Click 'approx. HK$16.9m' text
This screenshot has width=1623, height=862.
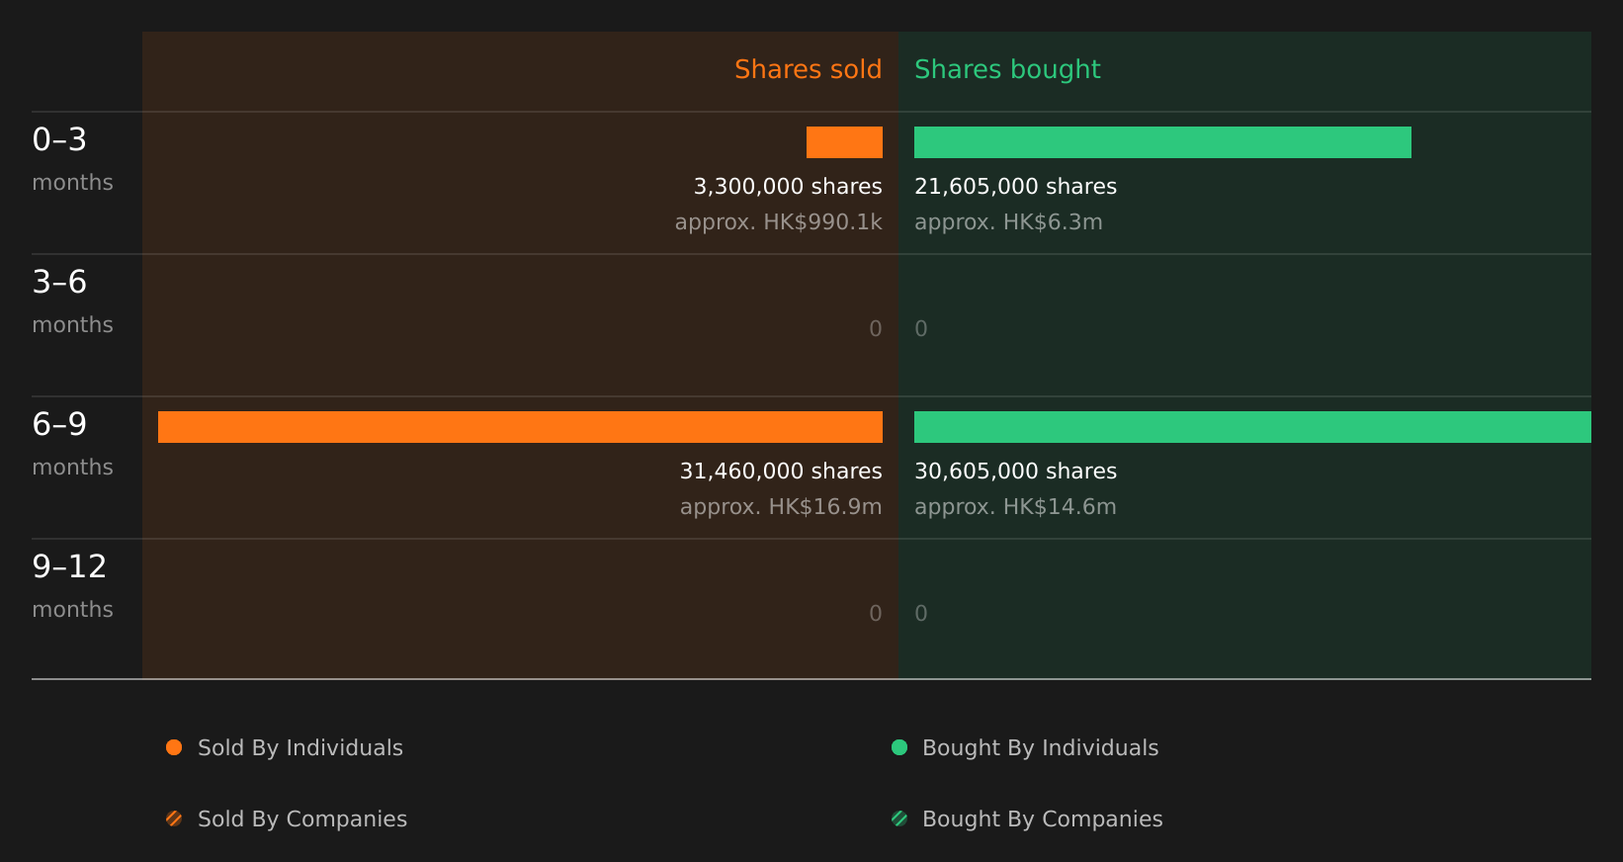pyautogui.click(x=781, y=507)
